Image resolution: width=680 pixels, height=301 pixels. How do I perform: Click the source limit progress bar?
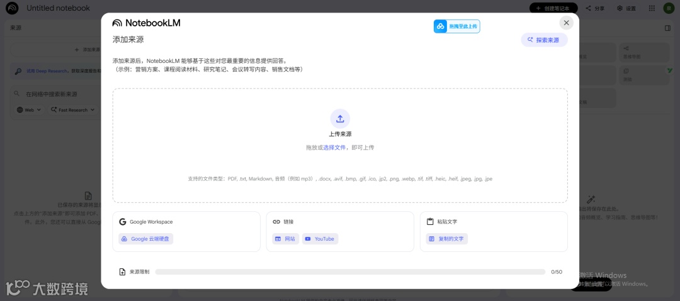coord(350,272)
